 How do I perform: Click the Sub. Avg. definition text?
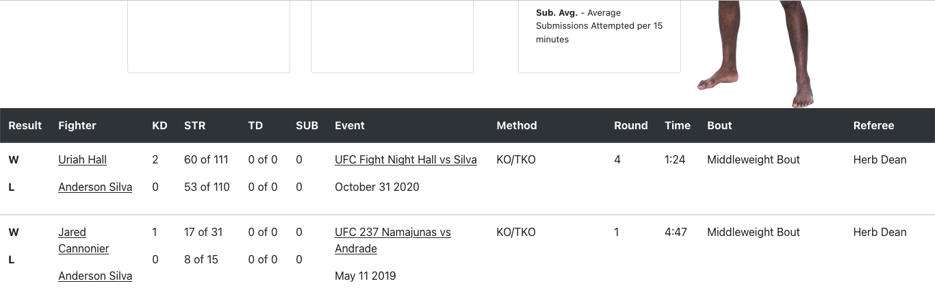point(599,26)
